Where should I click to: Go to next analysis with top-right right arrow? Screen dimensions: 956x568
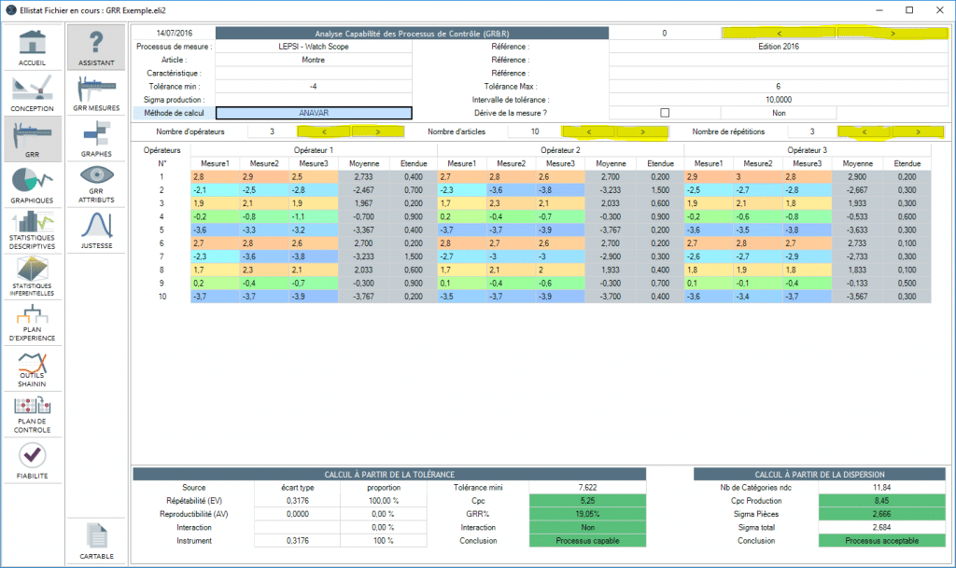tap(893, 33)
